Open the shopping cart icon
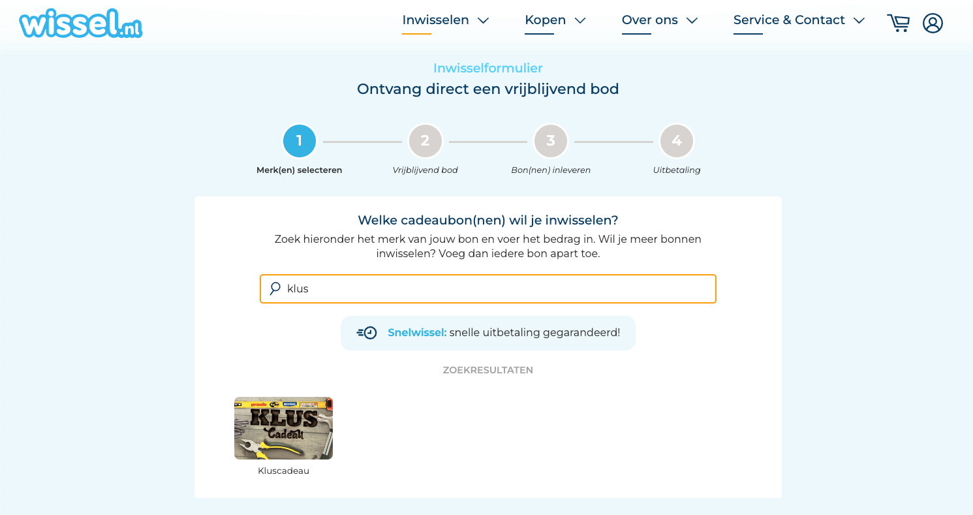The width and height of the screenshot is (973, 515). point(898,23)
